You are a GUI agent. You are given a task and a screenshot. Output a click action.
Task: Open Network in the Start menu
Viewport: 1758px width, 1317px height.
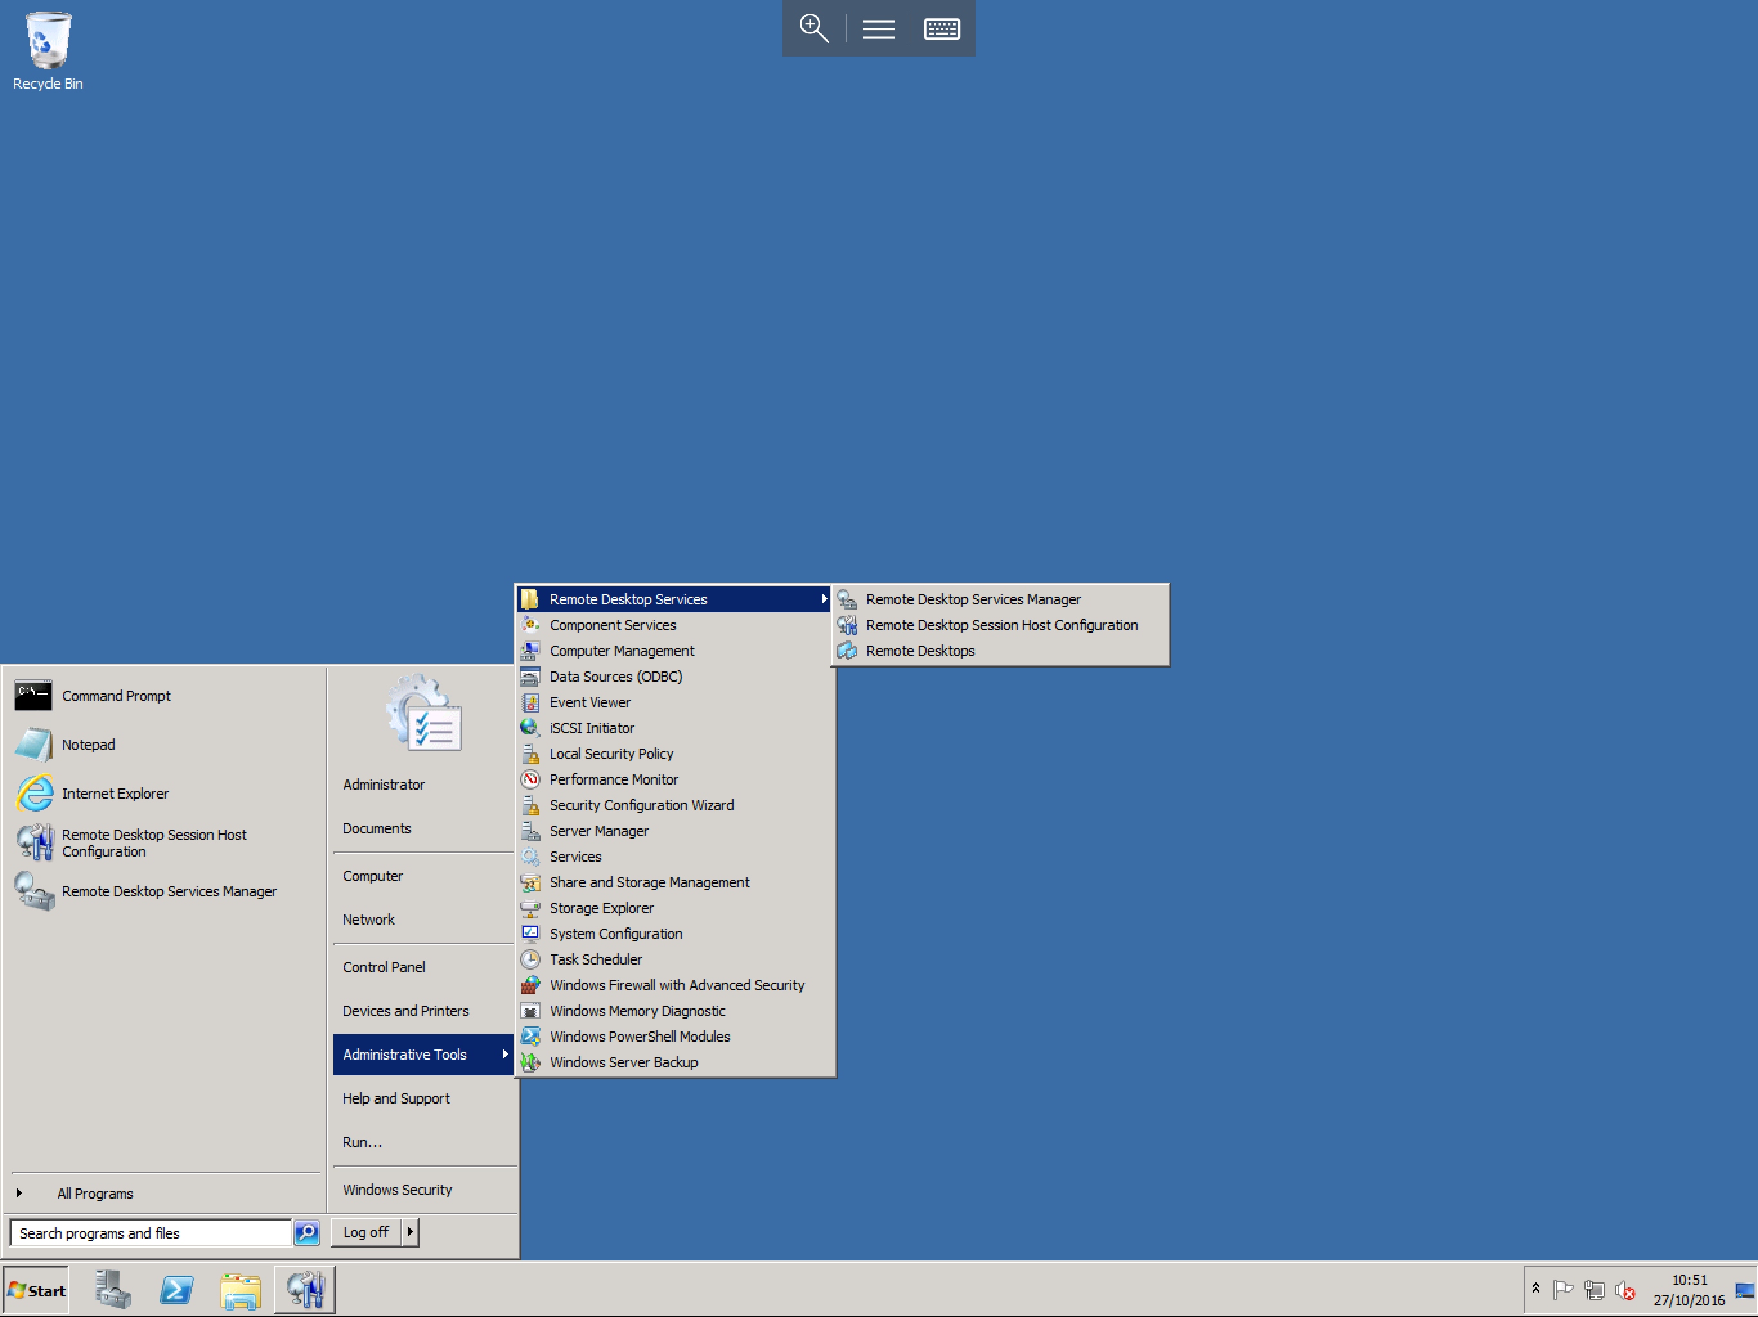(423, 919)
